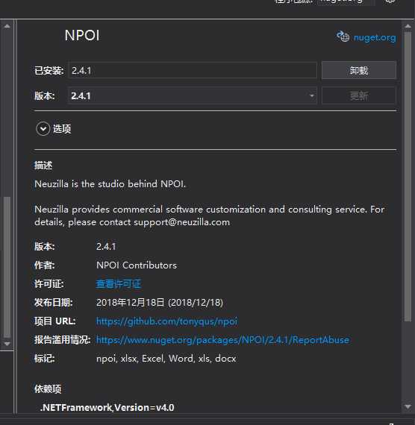Image resolution: width=415 pixels, height=425 pixels.
Task: Click 'Neuzilla is the studio behind NPOI.' text
Action: coord(110,184)
